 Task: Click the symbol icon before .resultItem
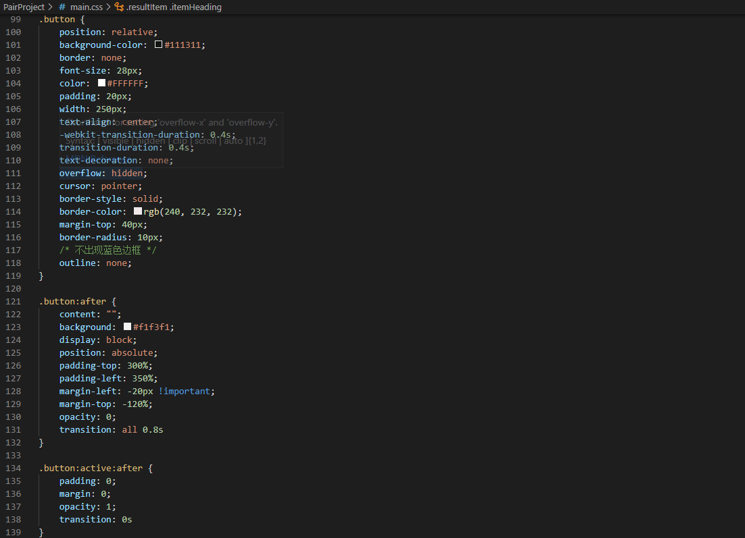(119, 7)
